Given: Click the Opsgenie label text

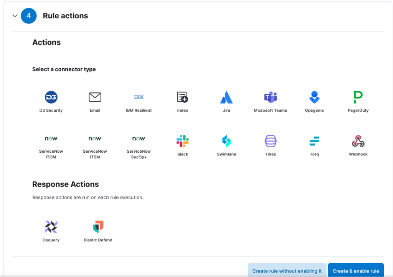Looking at the screenshot, I should (x=314, y=110).
